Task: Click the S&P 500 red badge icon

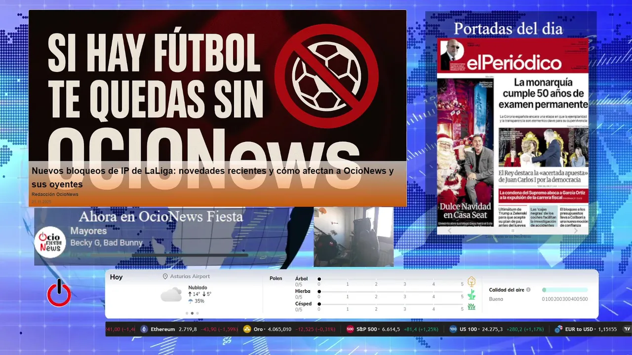Action: tap(350, 329)
